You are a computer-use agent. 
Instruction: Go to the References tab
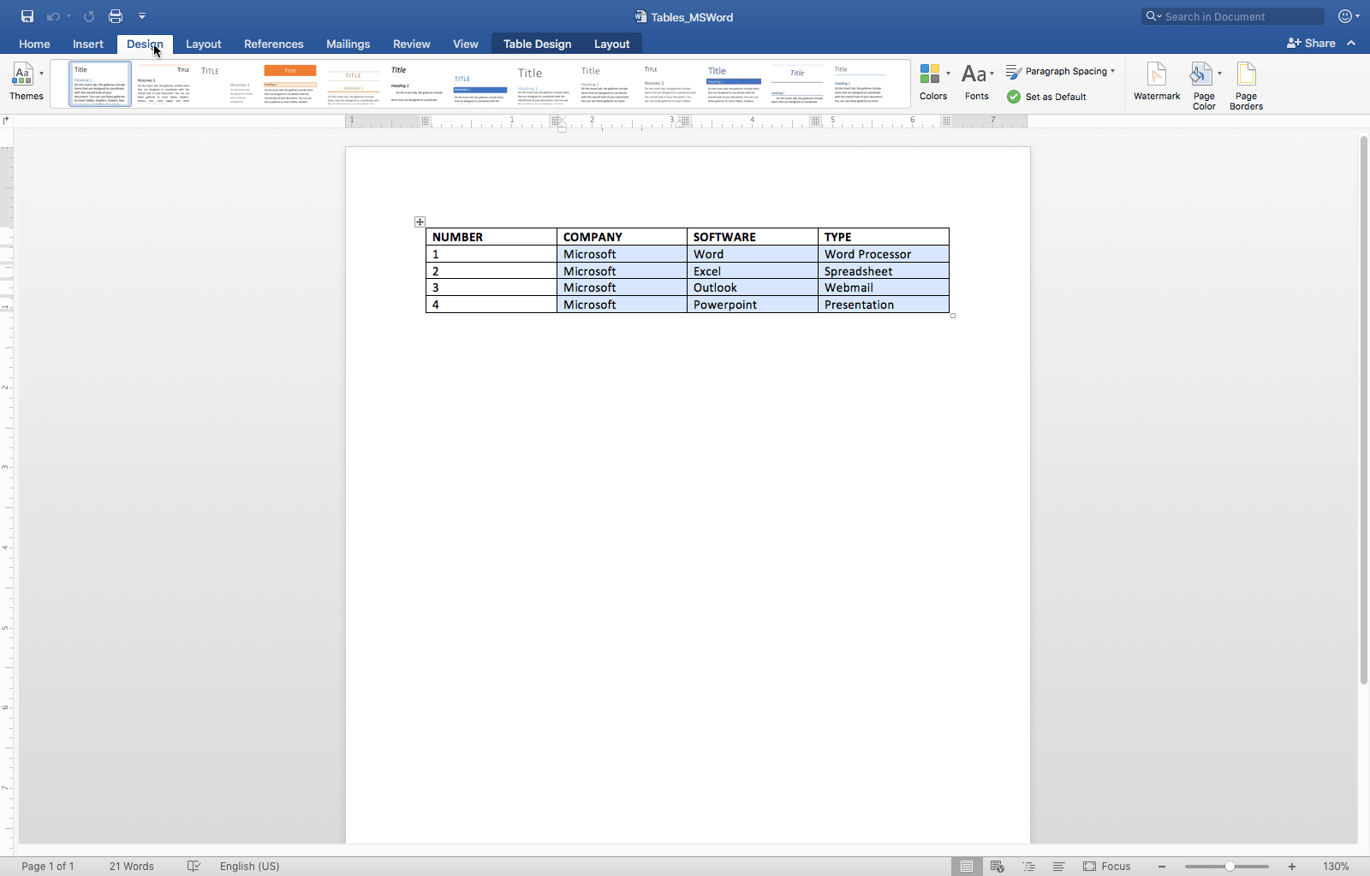274,44
